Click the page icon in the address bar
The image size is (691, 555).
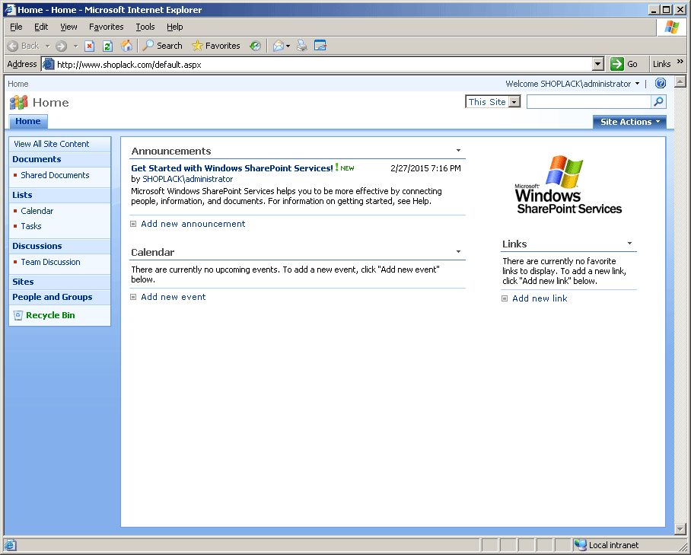tap(48, 65)
